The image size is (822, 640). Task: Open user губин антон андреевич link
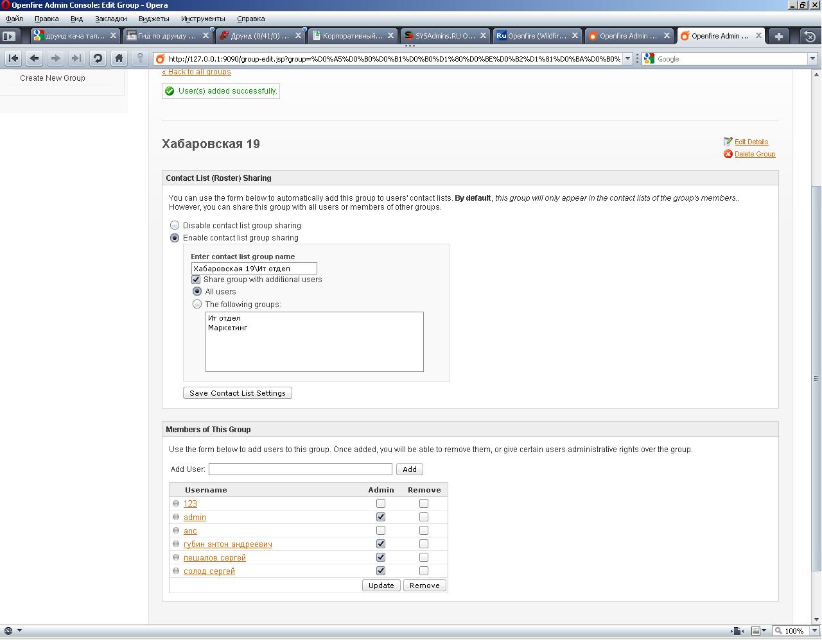228,544
